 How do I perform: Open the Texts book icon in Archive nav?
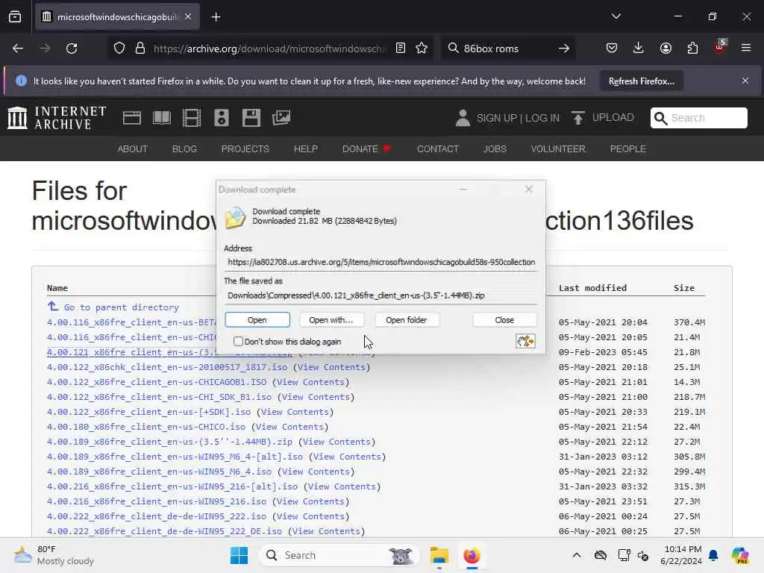click(x=162, y=118)
